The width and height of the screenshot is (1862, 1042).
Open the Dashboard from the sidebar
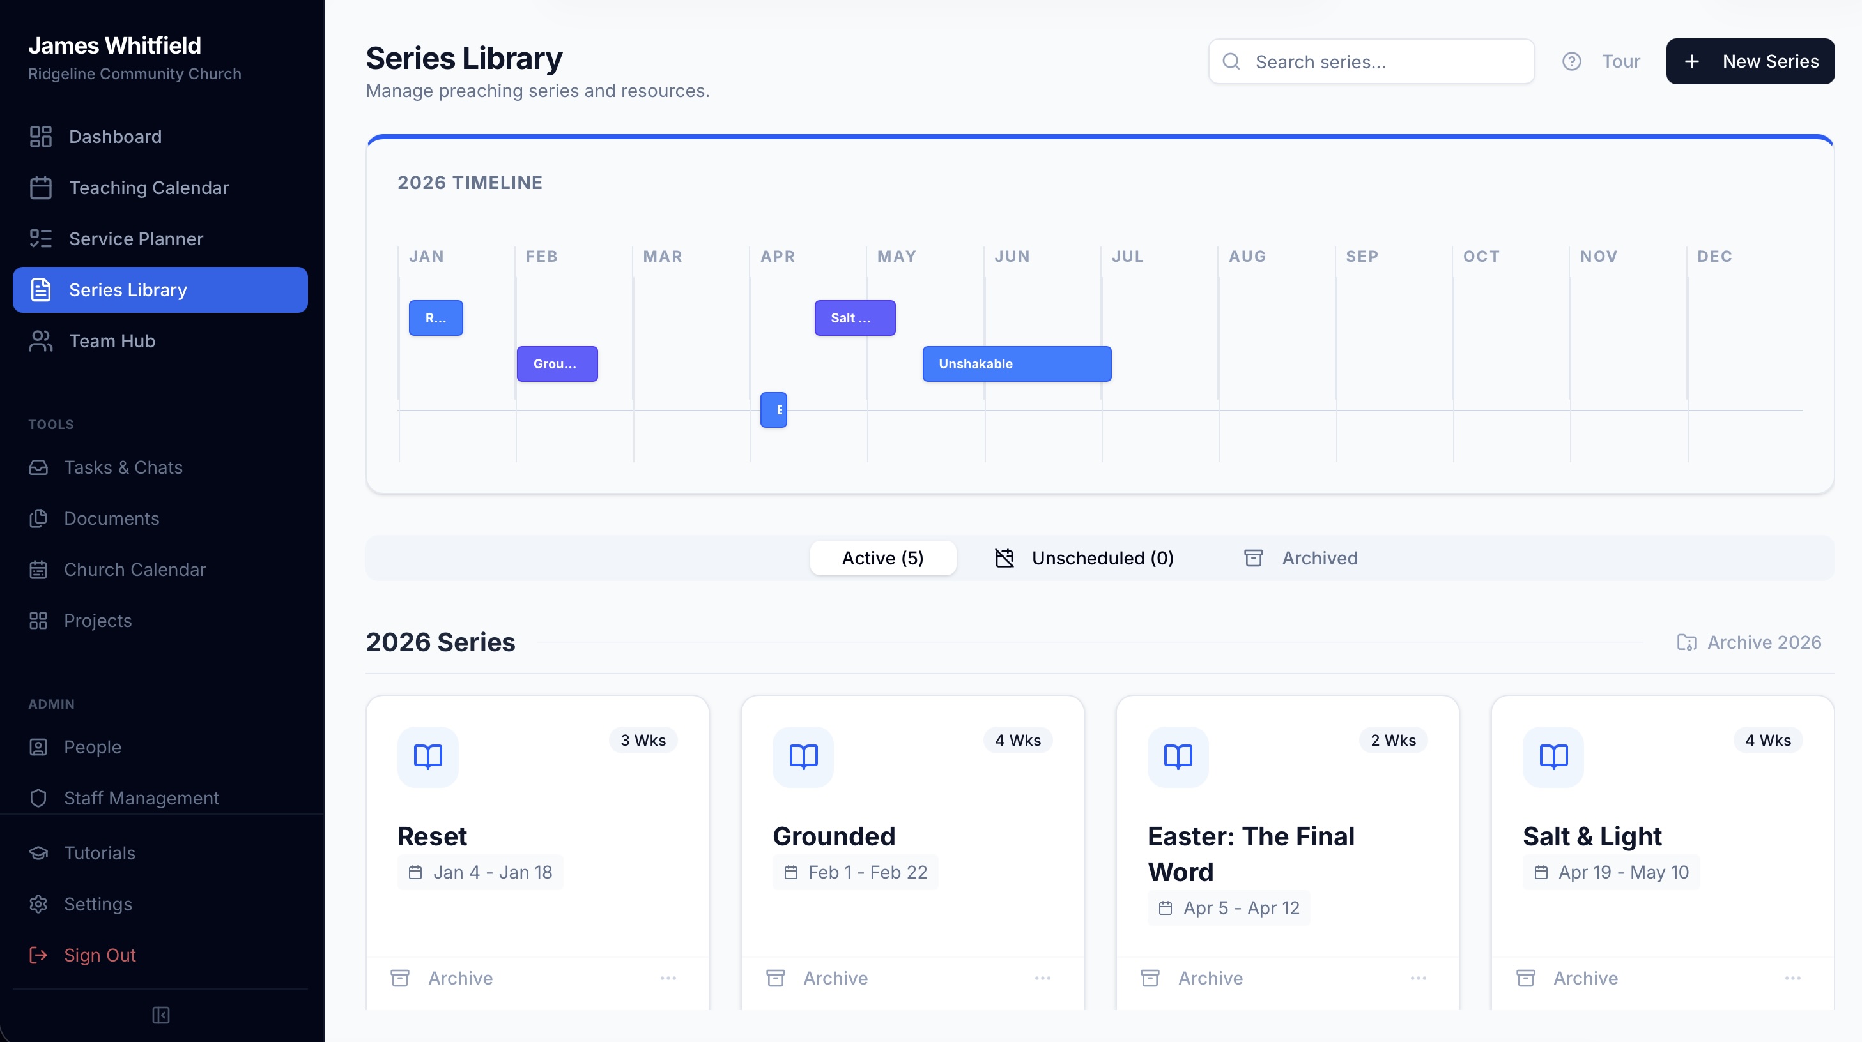pos(115,137)
